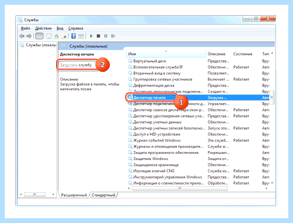293x223 pixels.
Task: Click the Refresh toolbar icon
Action: coord(56,36)
